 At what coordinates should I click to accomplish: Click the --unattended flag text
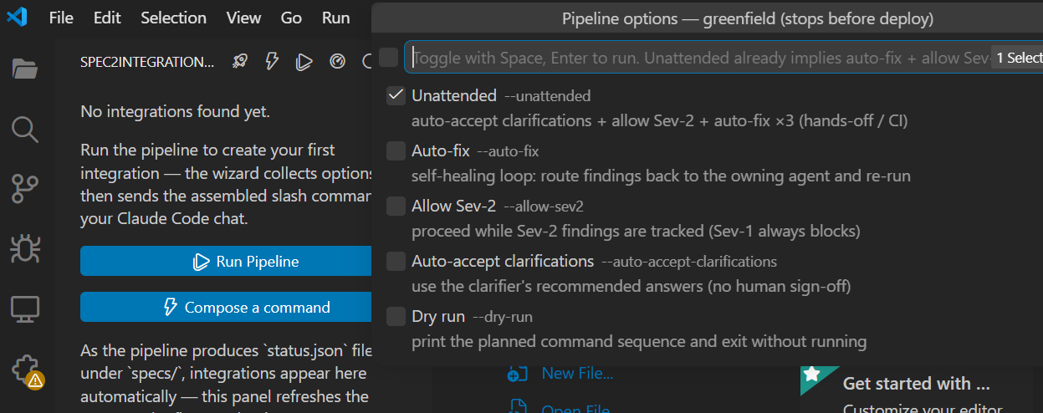(x=547, y=96)
